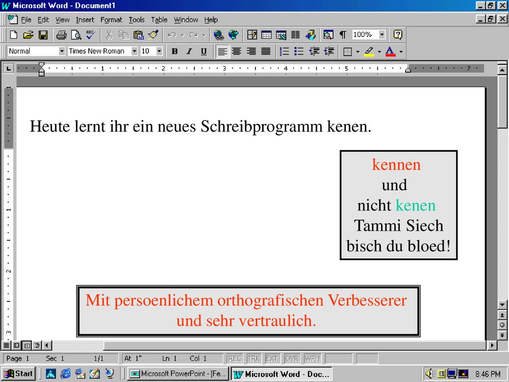Open the Drawing toolbar
509x382 pixels.
(310, 34)
